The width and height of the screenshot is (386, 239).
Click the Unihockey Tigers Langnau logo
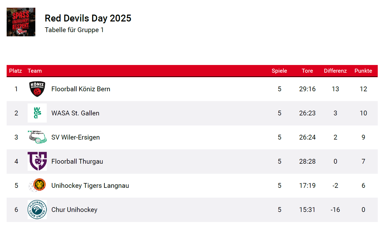[x=37, y=185]
